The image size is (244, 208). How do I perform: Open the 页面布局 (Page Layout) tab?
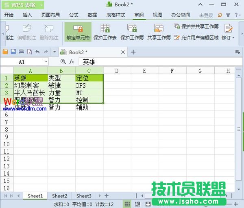pyautogui.click(x=50, y=15)
